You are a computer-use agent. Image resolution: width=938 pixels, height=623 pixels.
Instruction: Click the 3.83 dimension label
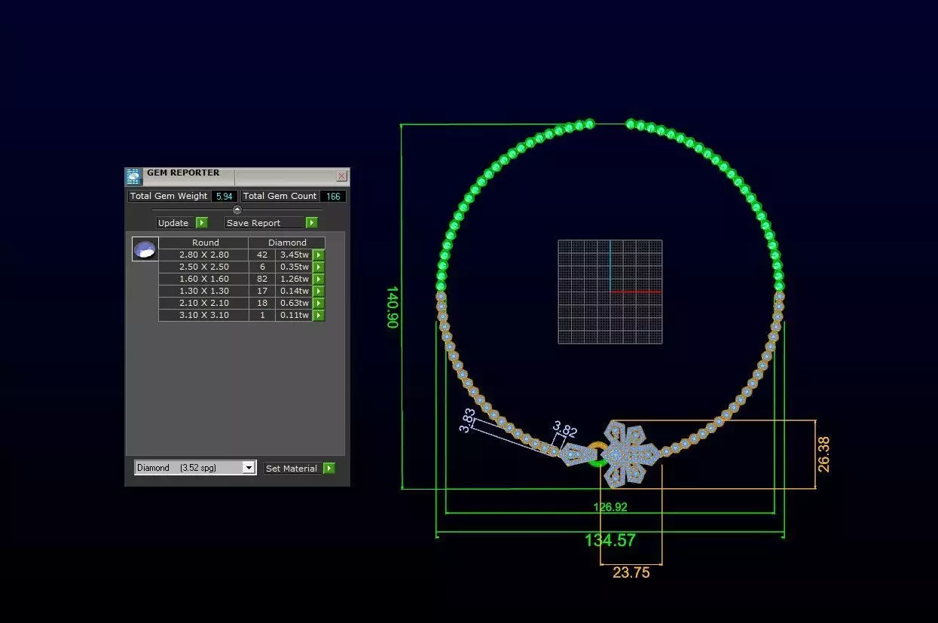[468, 420]
